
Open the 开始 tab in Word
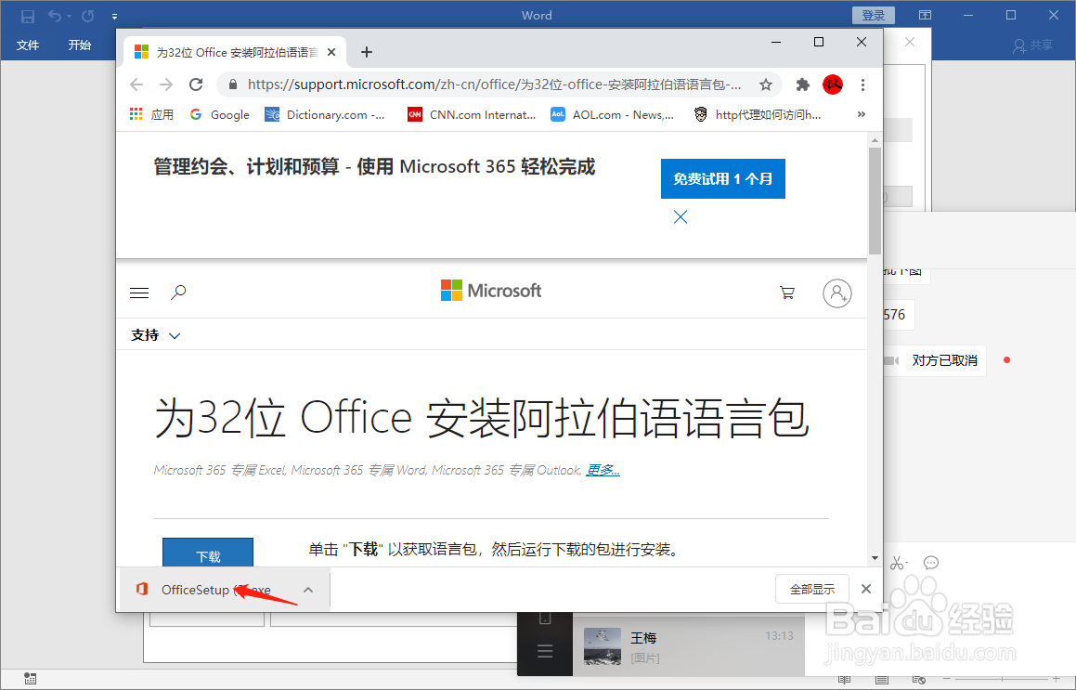click(80, 46)
